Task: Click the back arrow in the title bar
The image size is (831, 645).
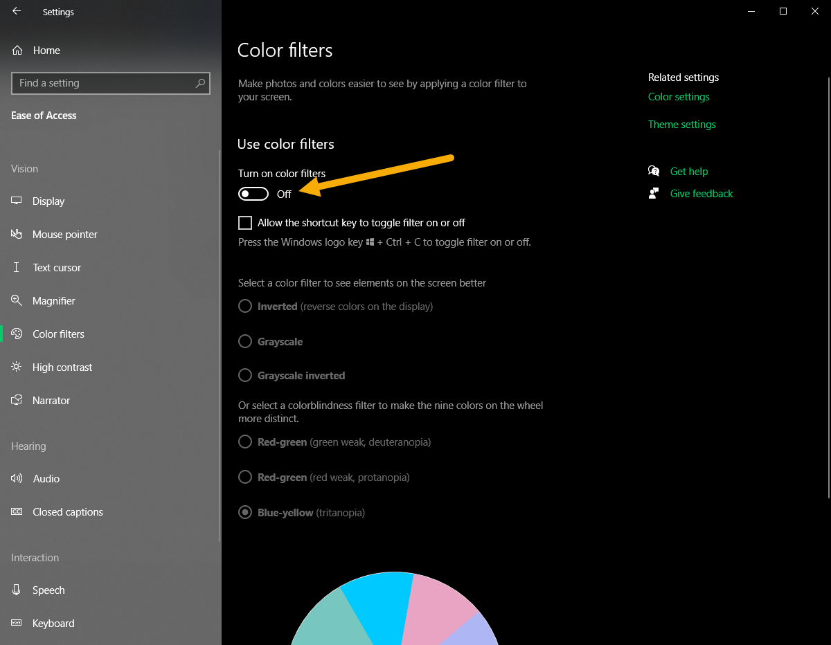Action: coord(16,11)
